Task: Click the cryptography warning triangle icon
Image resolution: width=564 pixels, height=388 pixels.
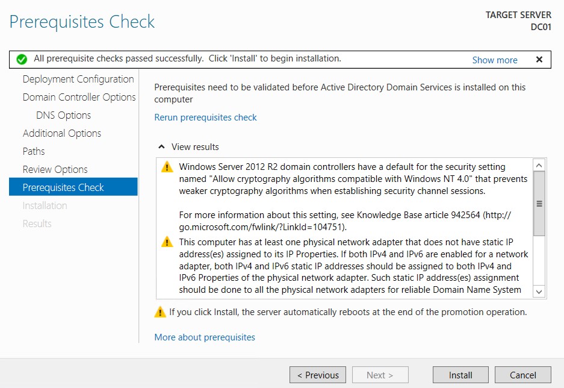Action: pos(167,167)
